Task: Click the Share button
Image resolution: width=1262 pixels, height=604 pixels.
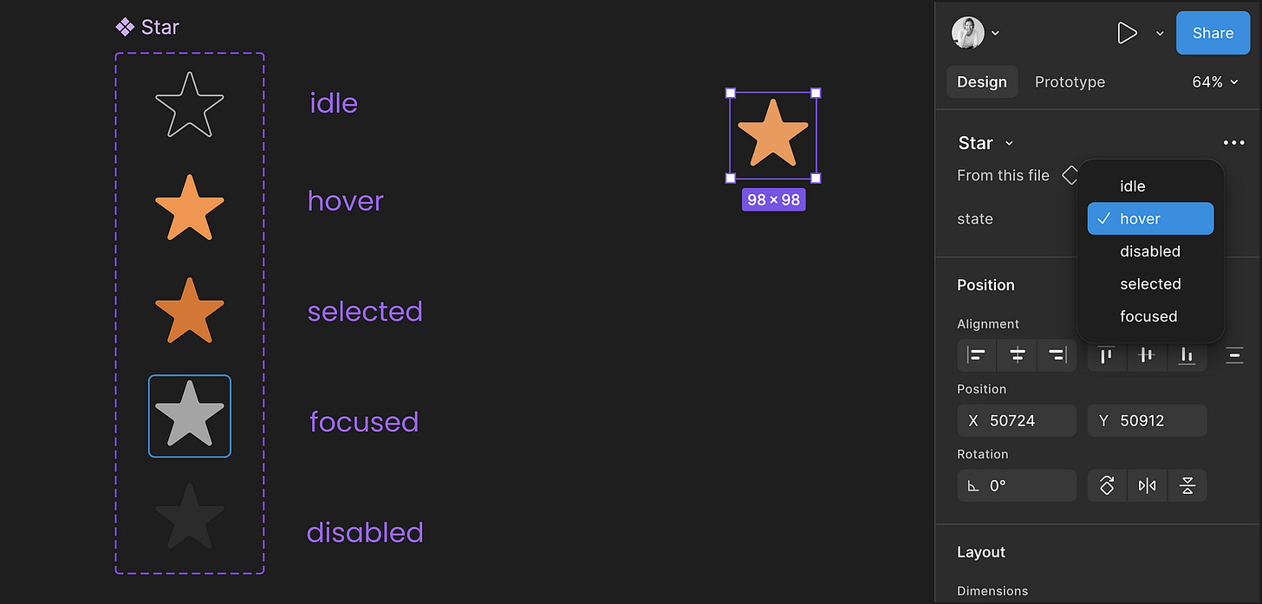Action: coord(1213,33)
